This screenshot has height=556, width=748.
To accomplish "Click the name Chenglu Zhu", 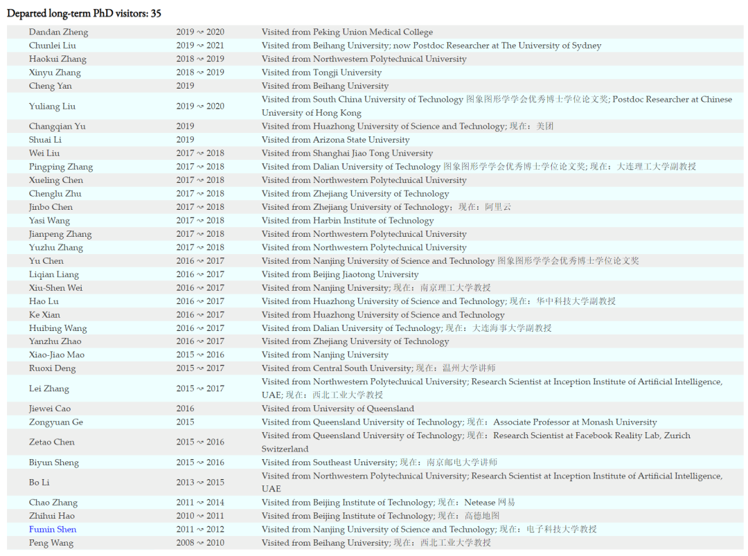I will (55, 194).
